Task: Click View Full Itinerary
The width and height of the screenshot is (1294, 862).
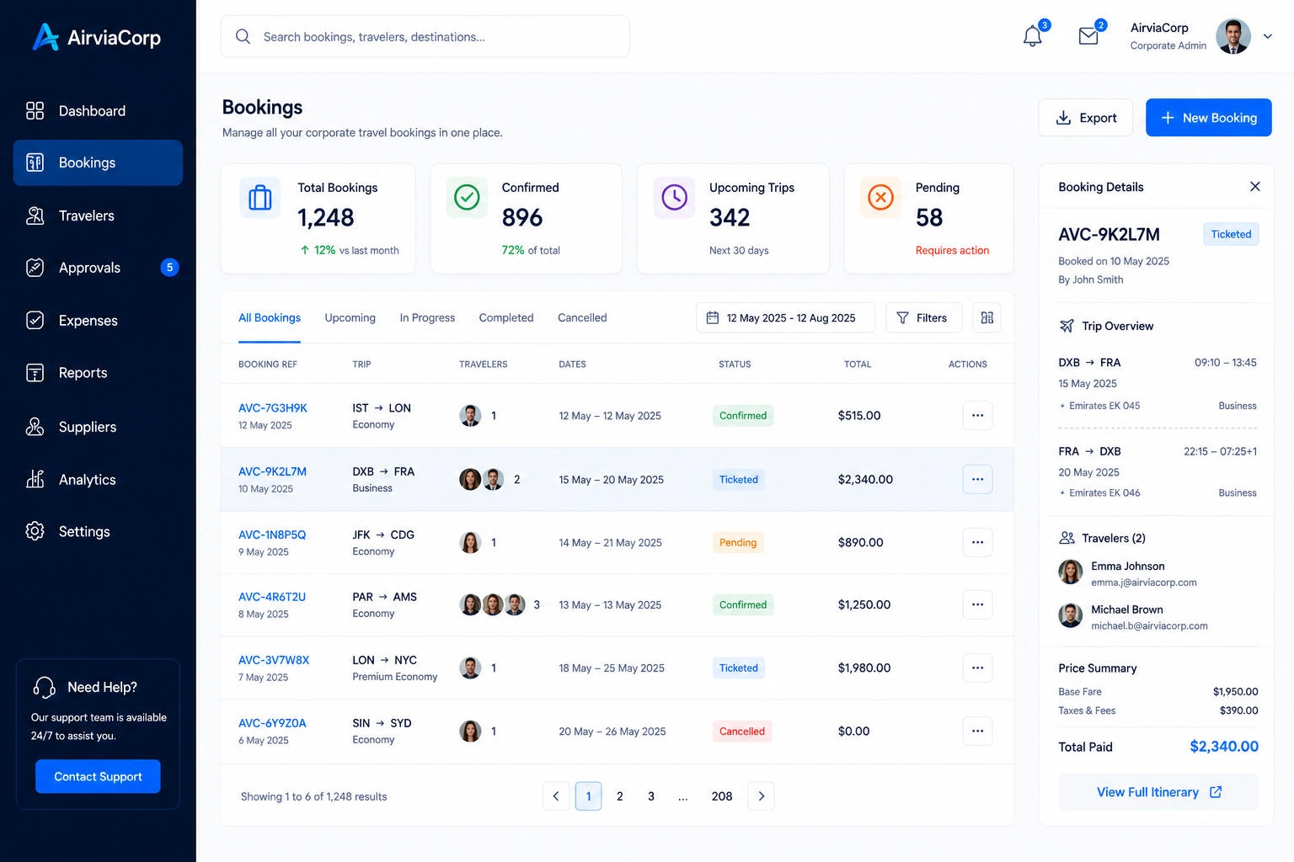Action: pyautogui.click(x=1158, y=792)
